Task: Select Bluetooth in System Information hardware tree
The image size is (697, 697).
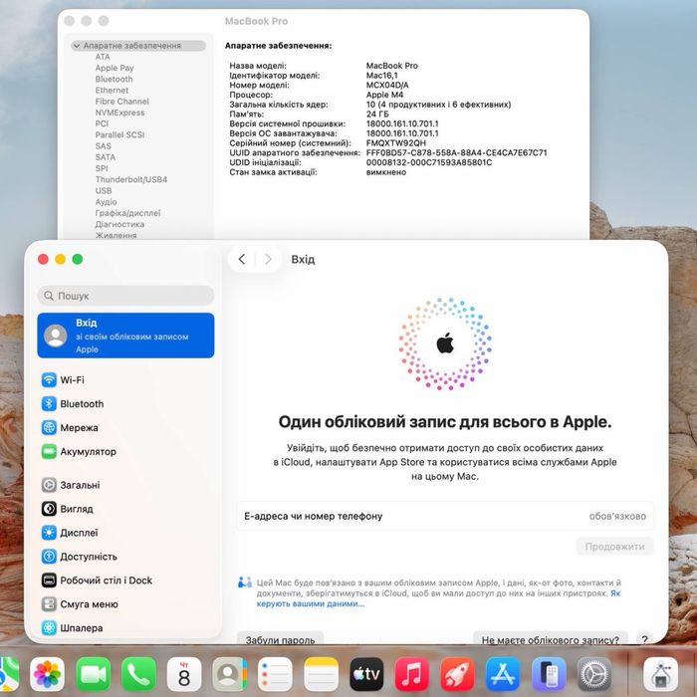Action: (114, 79)
